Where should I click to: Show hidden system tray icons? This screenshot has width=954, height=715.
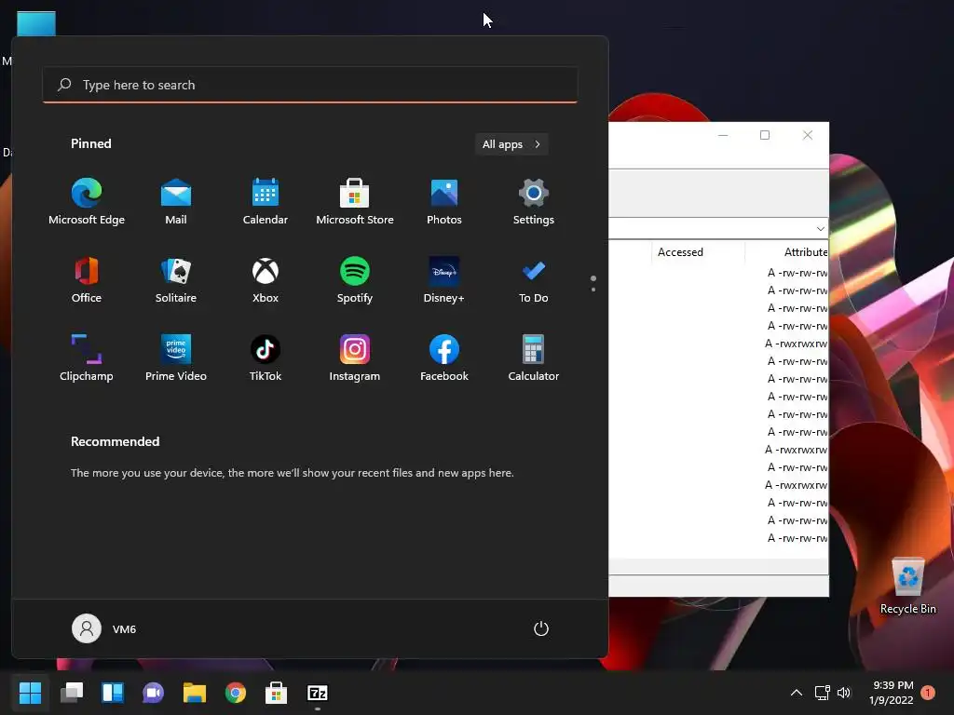(x=796, y=693)
